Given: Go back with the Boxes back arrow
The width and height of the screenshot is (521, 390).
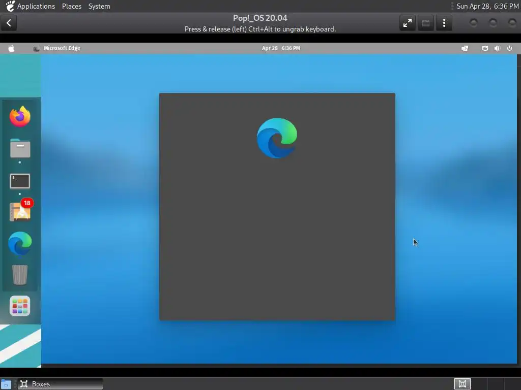Looking at the screenshot, I should (x=9, y=23).
